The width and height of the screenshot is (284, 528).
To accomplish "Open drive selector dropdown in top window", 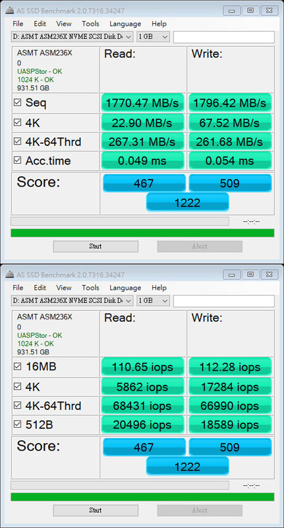I will tap(72, 37).
